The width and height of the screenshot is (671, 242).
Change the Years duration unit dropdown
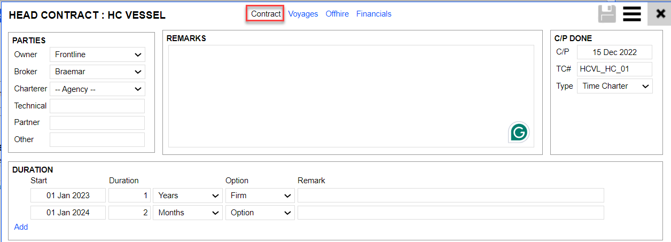(188, 196)
